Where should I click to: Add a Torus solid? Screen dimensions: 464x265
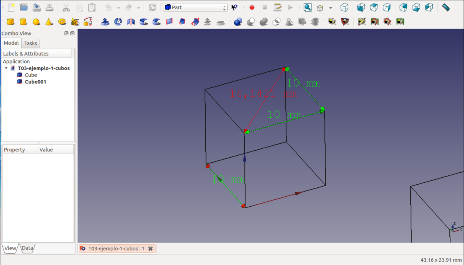click(62, 22)
